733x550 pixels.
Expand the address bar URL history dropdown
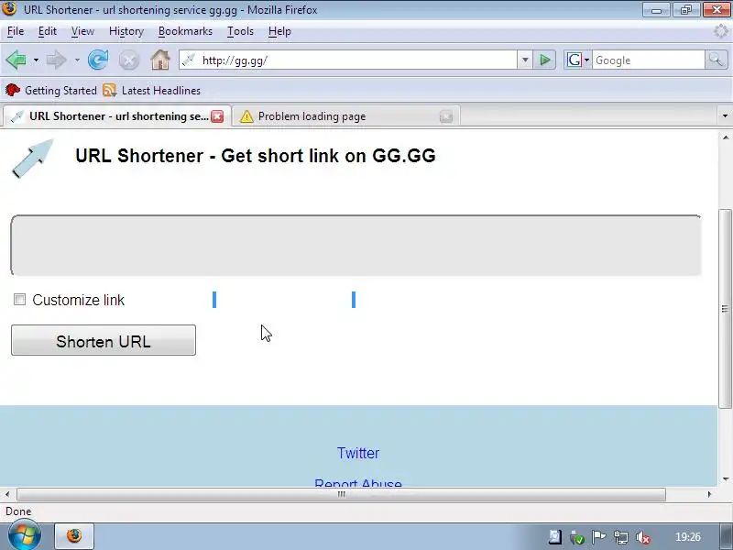pyautogui.click(x=525, y=60)
